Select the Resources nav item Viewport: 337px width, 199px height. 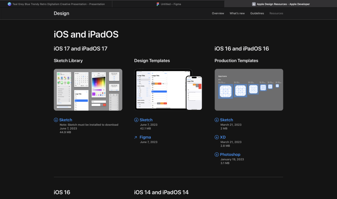tap(276, 13)
